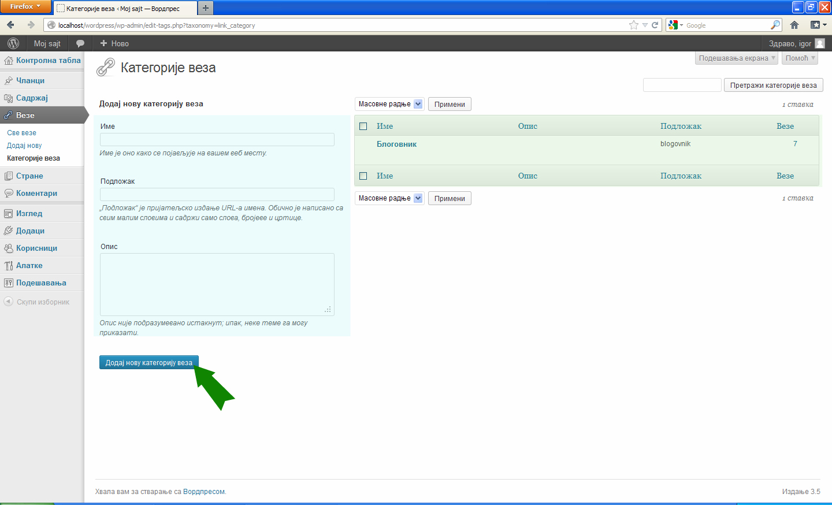Viewport: 832px width, 505px height.
Task: Reload the page with refresh icon
Action: click(655, 25)
